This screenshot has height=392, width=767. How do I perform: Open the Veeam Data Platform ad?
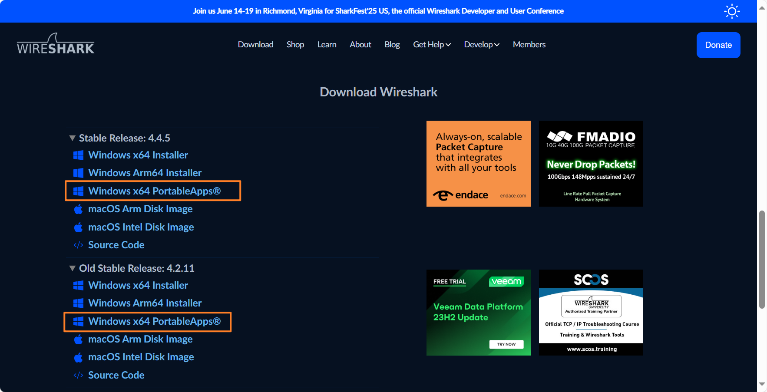pyautogui.click(x=479, y=313)
